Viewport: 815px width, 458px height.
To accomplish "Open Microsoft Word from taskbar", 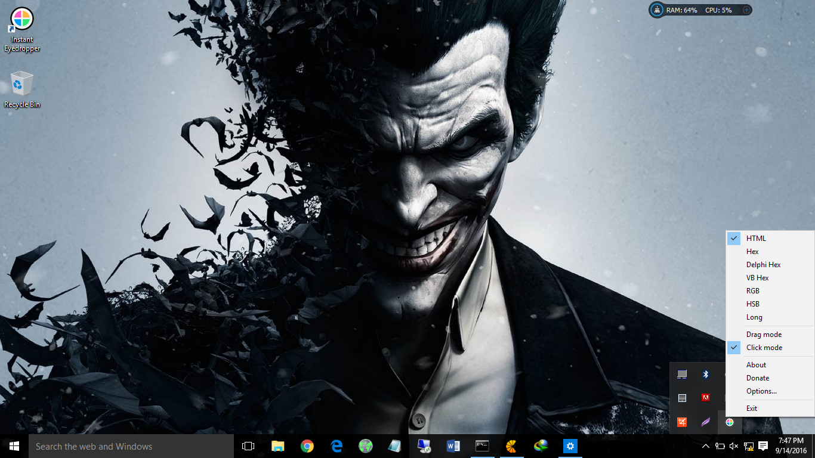I will (453, 446).
